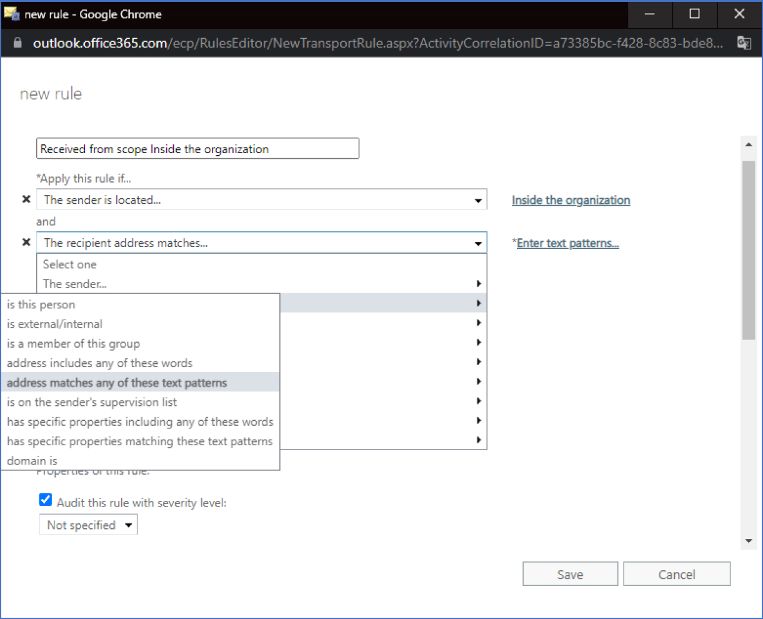
Task: Open the 'Enter text patterns...' link
Action: coord(567,243)
